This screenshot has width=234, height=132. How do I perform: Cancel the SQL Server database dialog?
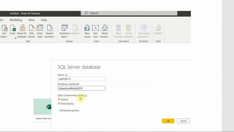[183, 121]
